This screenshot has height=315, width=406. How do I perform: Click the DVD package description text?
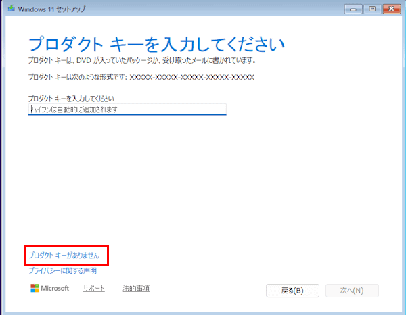pyautogui.click(x=142, y=61)
